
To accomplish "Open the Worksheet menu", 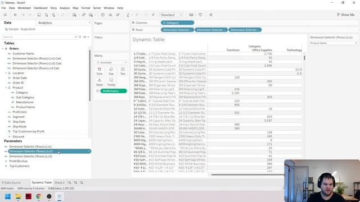I will [x=24, y=8].
